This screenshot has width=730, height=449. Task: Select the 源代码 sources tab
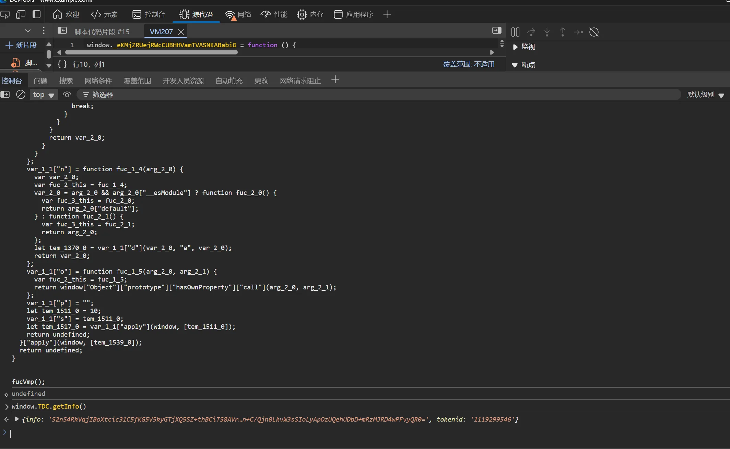(196, 14)
